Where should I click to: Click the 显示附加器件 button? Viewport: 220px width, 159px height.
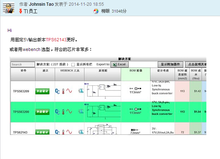coord(170,64)
